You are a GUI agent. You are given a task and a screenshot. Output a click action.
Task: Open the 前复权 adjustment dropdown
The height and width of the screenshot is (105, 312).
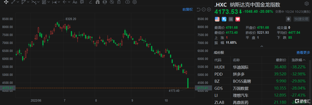(x=187, y=10)
